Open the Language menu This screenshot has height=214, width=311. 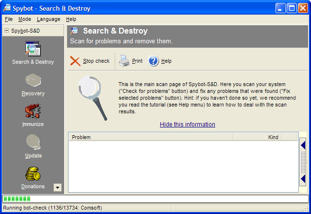[x=49, y=19]
